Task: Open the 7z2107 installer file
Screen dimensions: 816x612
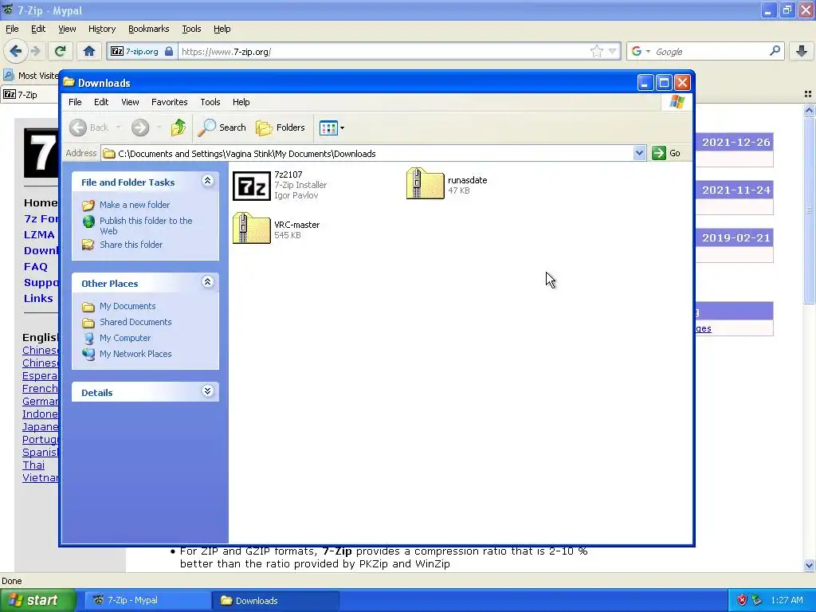Action: [251, 185]
